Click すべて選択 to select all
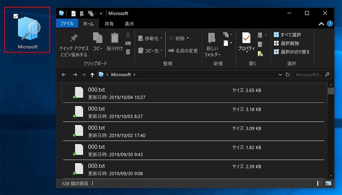 point(287,35)
